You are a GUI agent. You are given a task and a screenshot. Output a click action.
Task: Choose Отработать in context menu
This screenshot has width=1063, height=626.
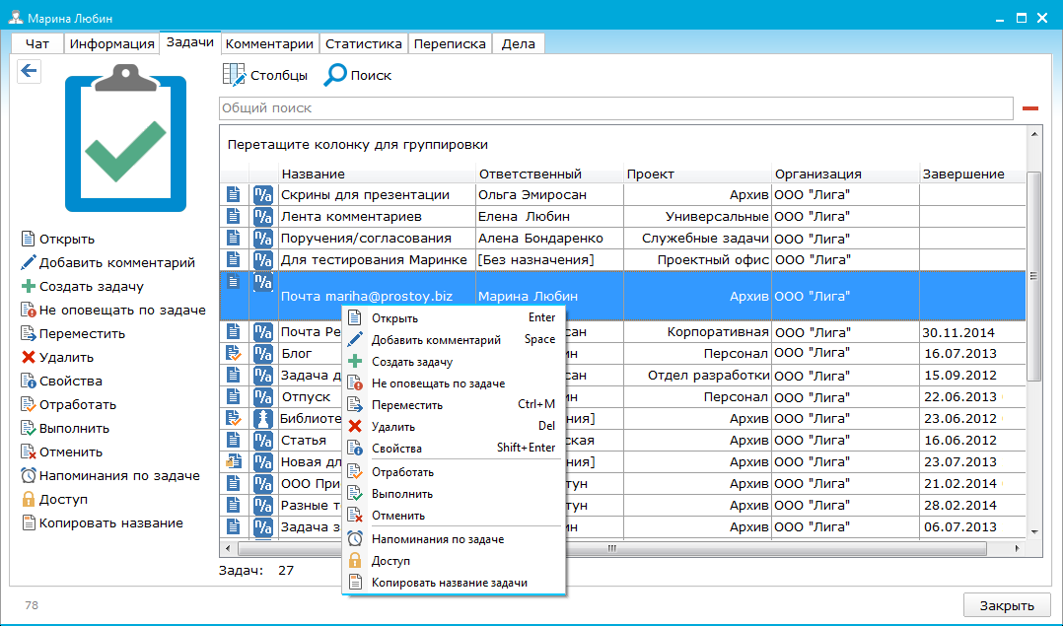[453, 472]
